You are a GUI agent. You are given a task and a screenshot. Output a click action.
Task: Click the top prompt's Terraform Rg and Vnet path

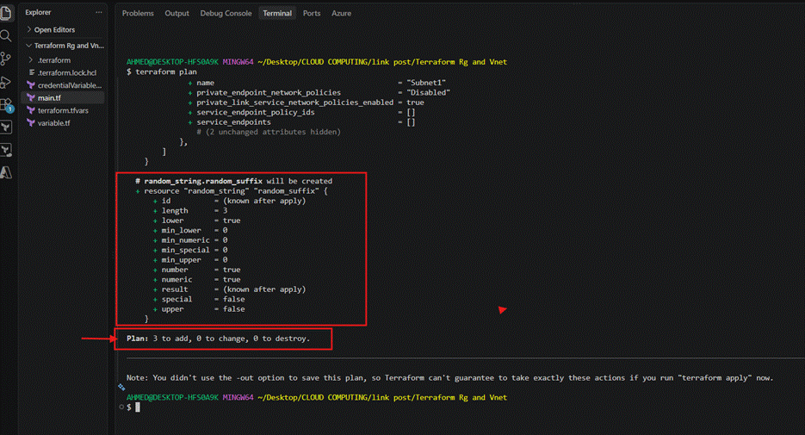coord(461,62)
